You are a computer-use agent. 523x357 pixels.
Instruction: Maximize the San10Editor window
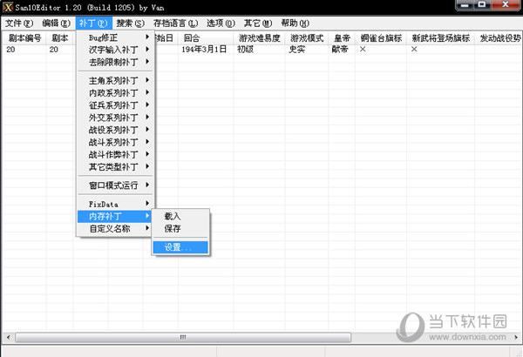pyautogui.click(x=482, y=5)
